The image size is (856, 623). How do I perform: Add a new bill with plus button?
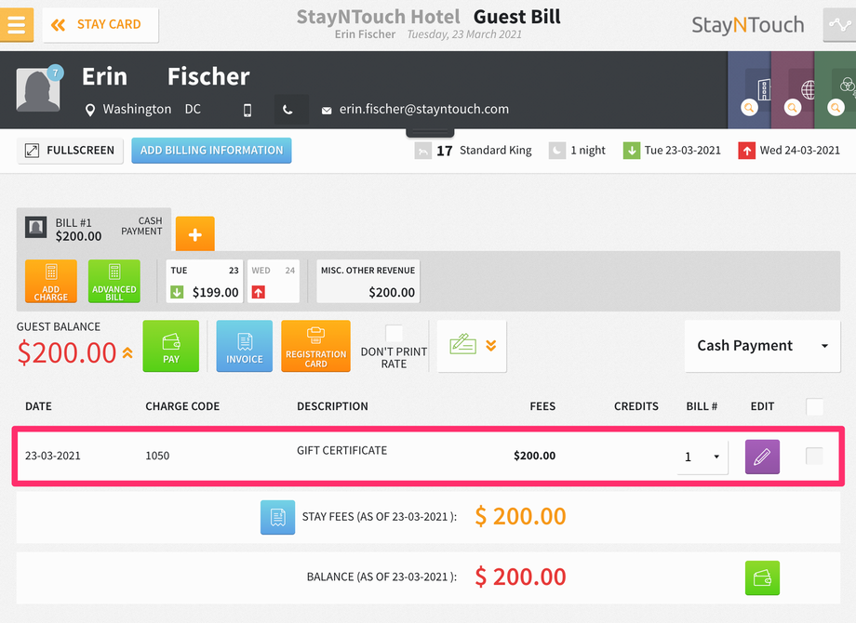click(x=194, y=234)
